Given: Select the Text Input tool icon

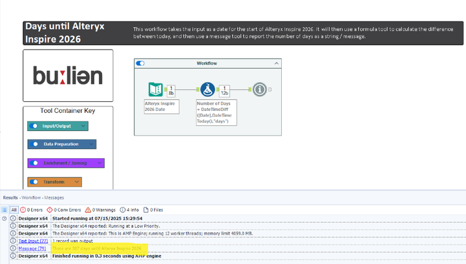Looking at the screenshot, I should coord(156,89).
